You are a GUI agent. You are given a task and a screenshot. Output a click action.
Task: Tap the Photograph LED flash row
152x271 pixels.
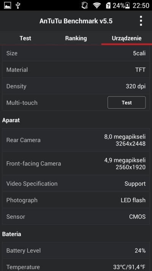[76, 200]
